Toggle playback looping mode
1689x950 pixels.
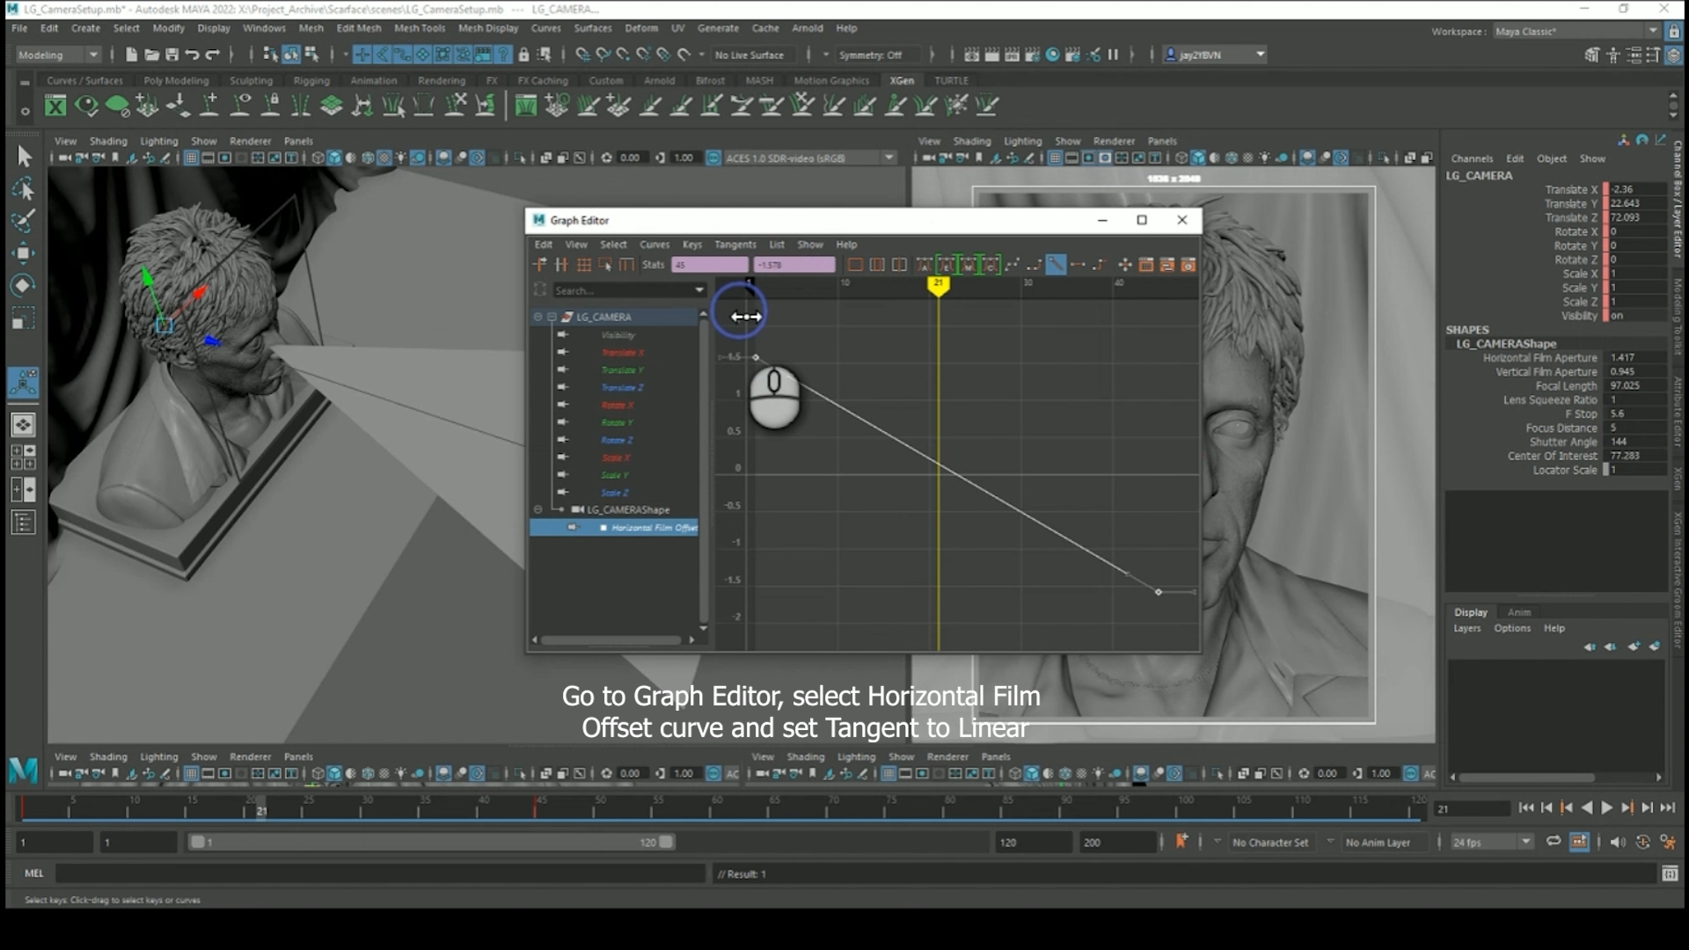(x=1554, y=842)
